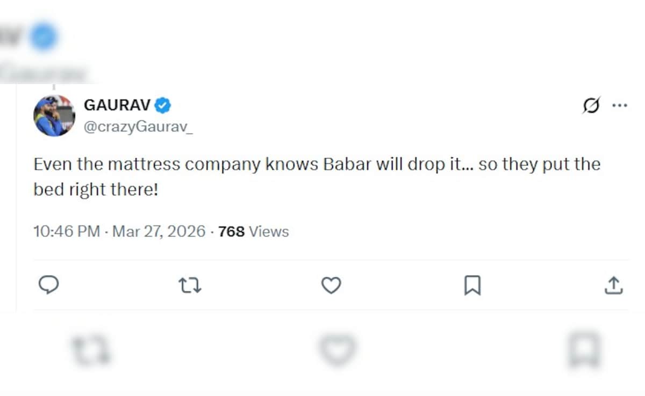645x396 pixels.
Task: Like GAURAV's Babar tweet
Action: (331, 285)
